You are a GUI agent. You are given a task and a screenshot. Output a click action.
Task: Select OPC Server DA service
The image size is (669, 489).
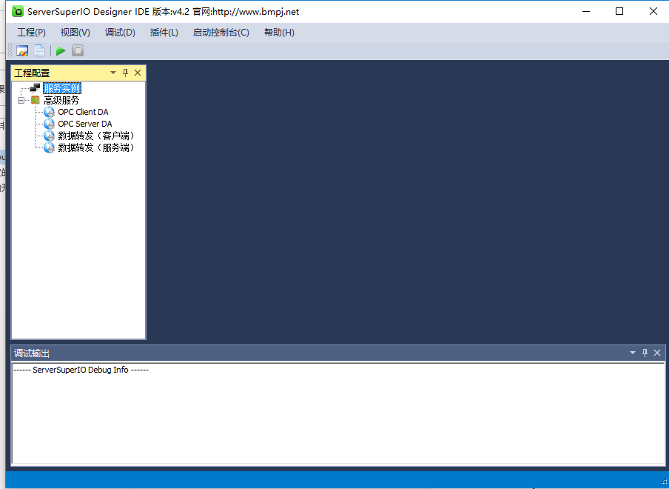[85, 124]
